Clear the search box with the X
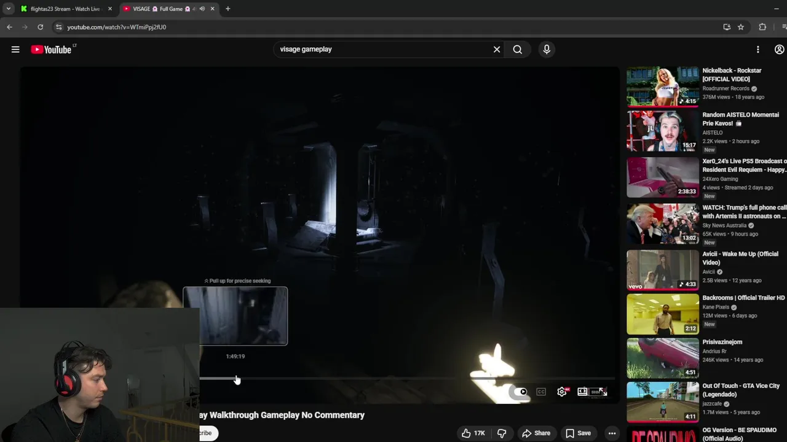The height and width of the screenshot is (442, 787). click(497, 50)
